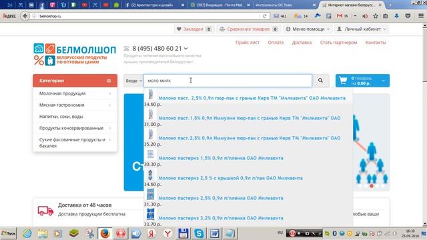Select Молоко пастериз 2,5% 0,9л п/пленка suggestion
427x240 pixels.
click(x=221, y=198)
